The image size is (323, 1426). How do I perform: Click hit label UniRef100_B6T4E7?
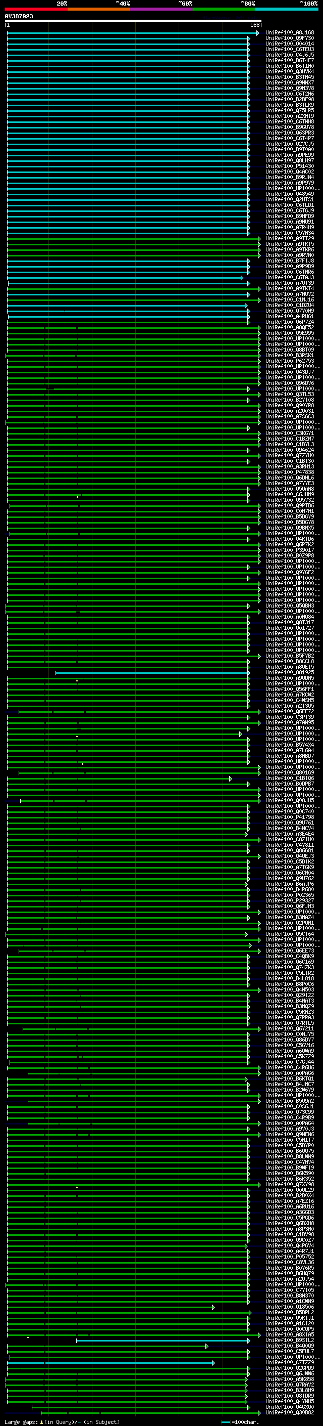tap(290, 60)
